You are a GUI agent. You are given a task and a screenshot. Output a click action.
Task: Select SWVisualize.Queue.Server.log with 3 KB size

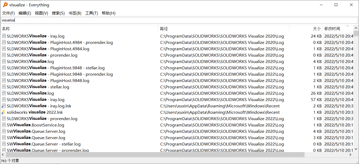[x=36, y=138]
